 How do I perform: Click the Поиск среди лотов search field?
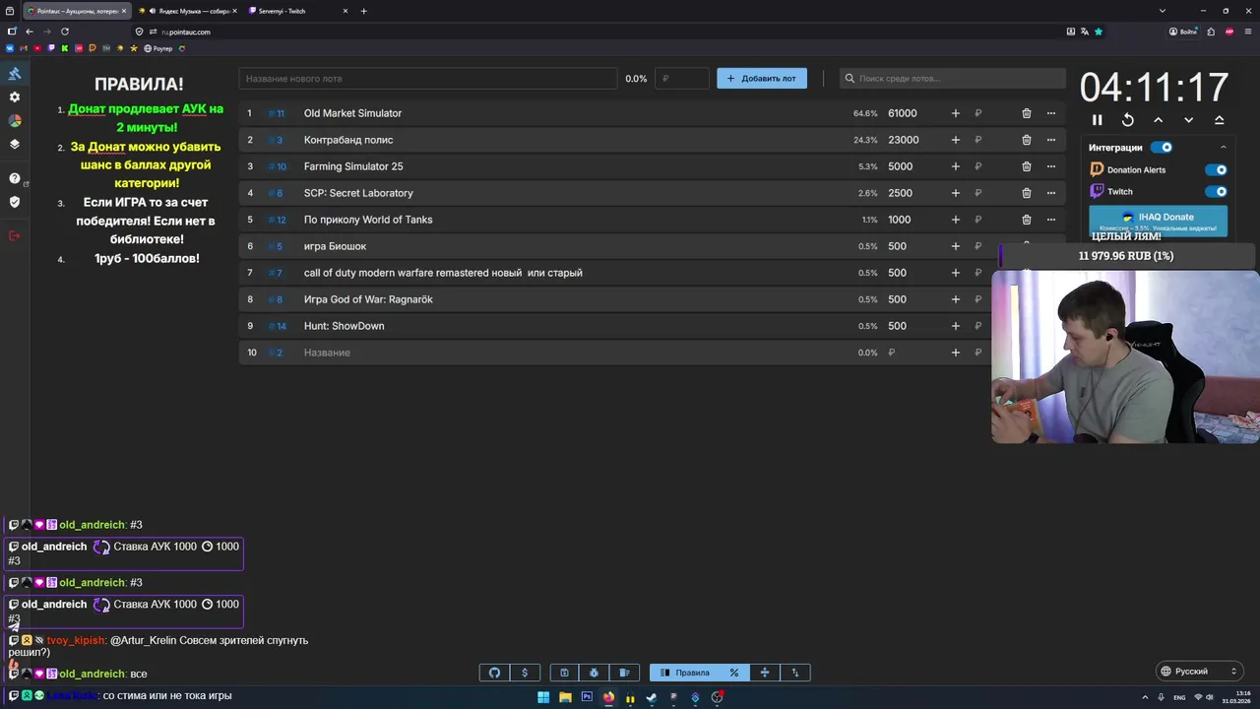953,79
